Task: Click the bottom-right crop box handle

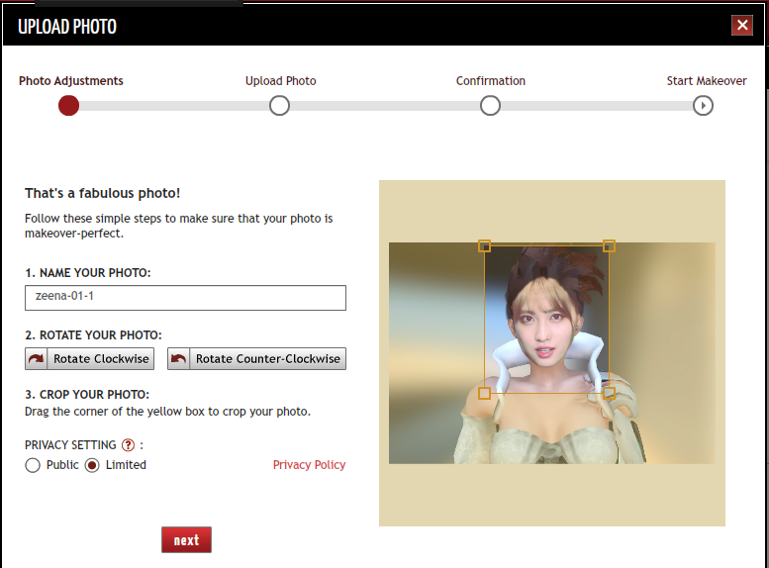Action: click(x=609, y=393)
